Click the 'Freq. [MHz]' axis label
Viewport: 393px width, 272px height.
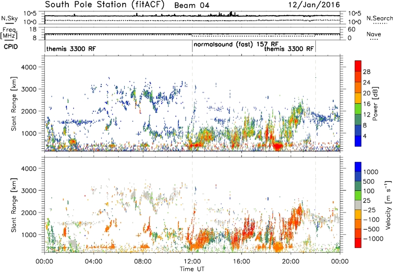point(9,33)
